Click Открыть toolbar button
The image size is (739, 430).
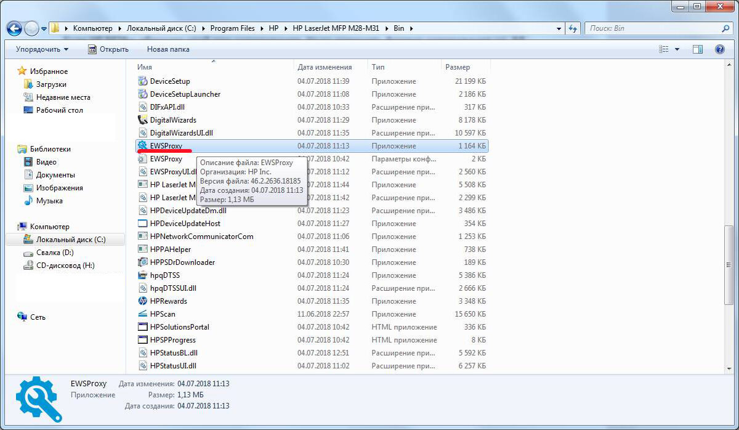tap(108, 49)
